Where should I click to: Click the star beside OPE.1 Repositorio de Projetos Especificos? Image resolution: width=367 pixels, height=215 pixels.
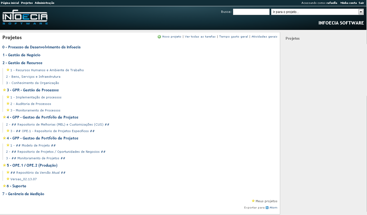pos(8,131)
